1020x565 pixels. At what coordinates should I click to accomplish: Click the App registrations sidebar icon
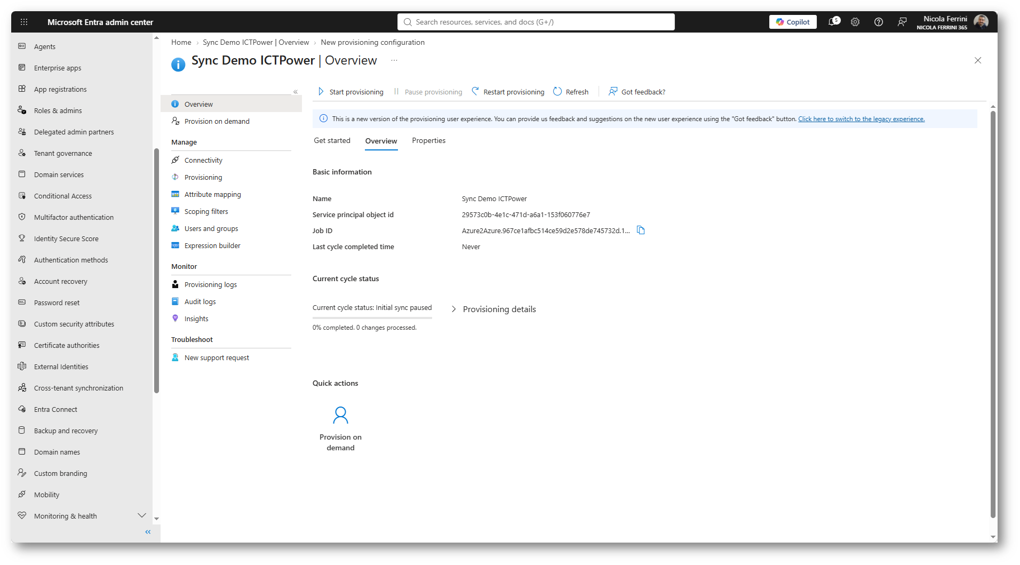click(x=22, y=89)
